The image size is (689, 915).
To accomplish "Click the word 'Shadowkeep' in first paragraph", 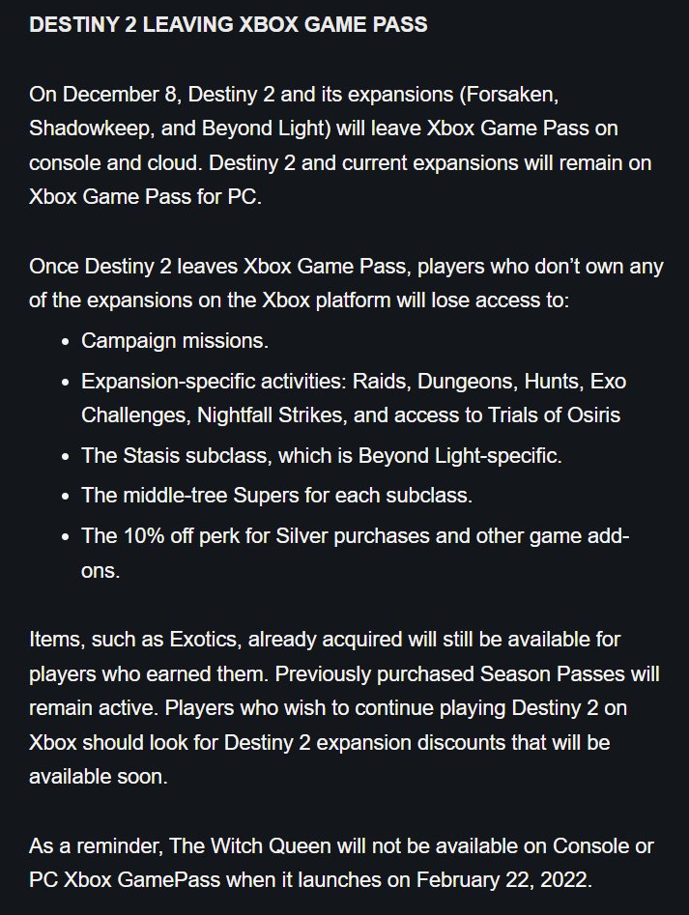I will (92, 129).
